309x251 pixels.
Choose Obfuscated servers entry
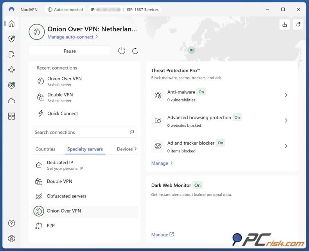[x=84, y=196]
